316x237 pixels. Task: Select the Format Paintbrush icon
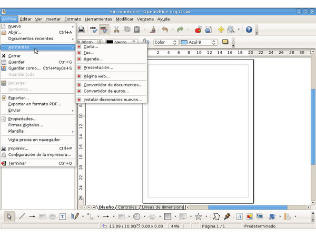click(x=153, y=29)
